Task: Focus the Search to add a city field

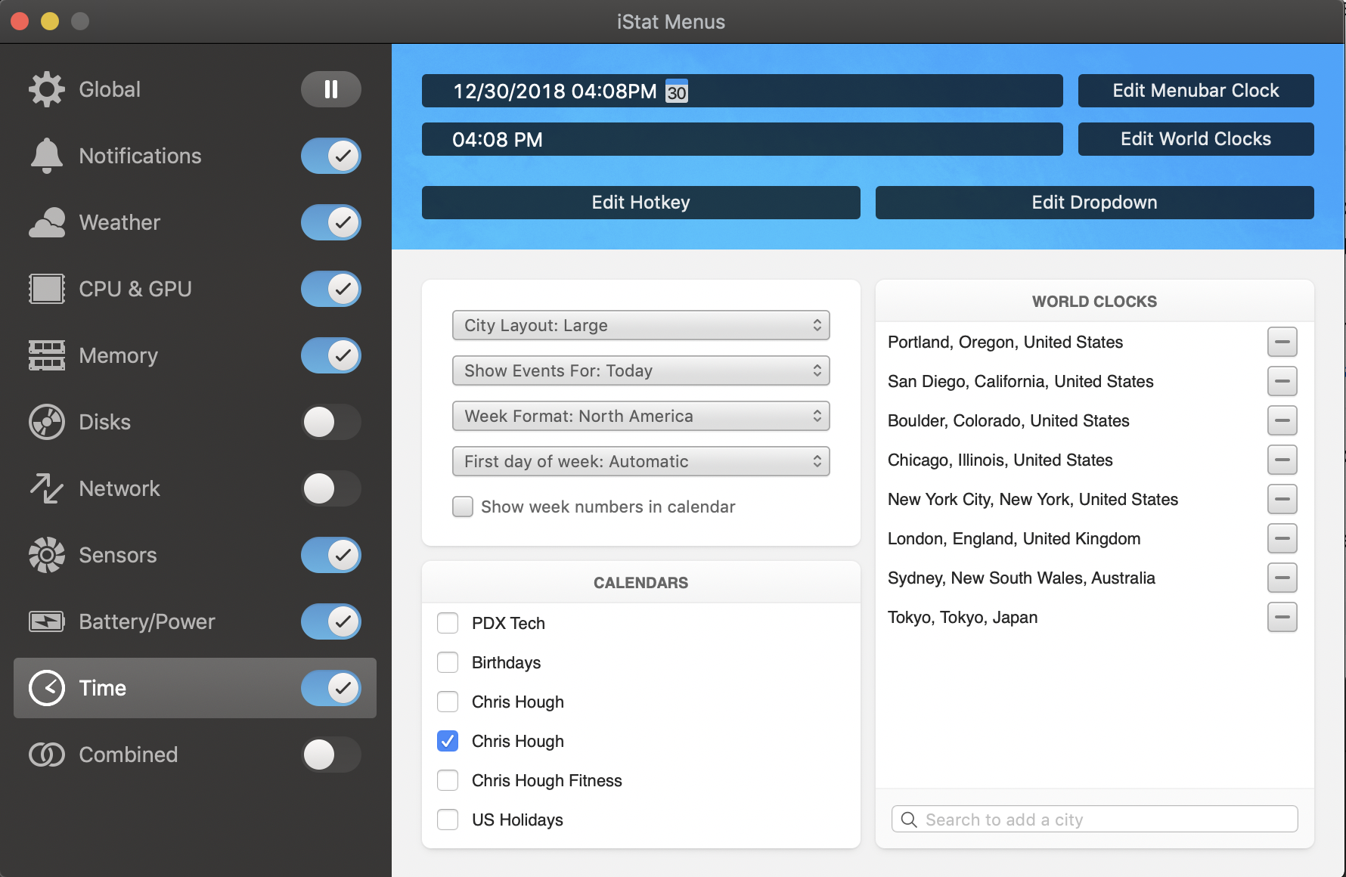Action: point(1094,820)
